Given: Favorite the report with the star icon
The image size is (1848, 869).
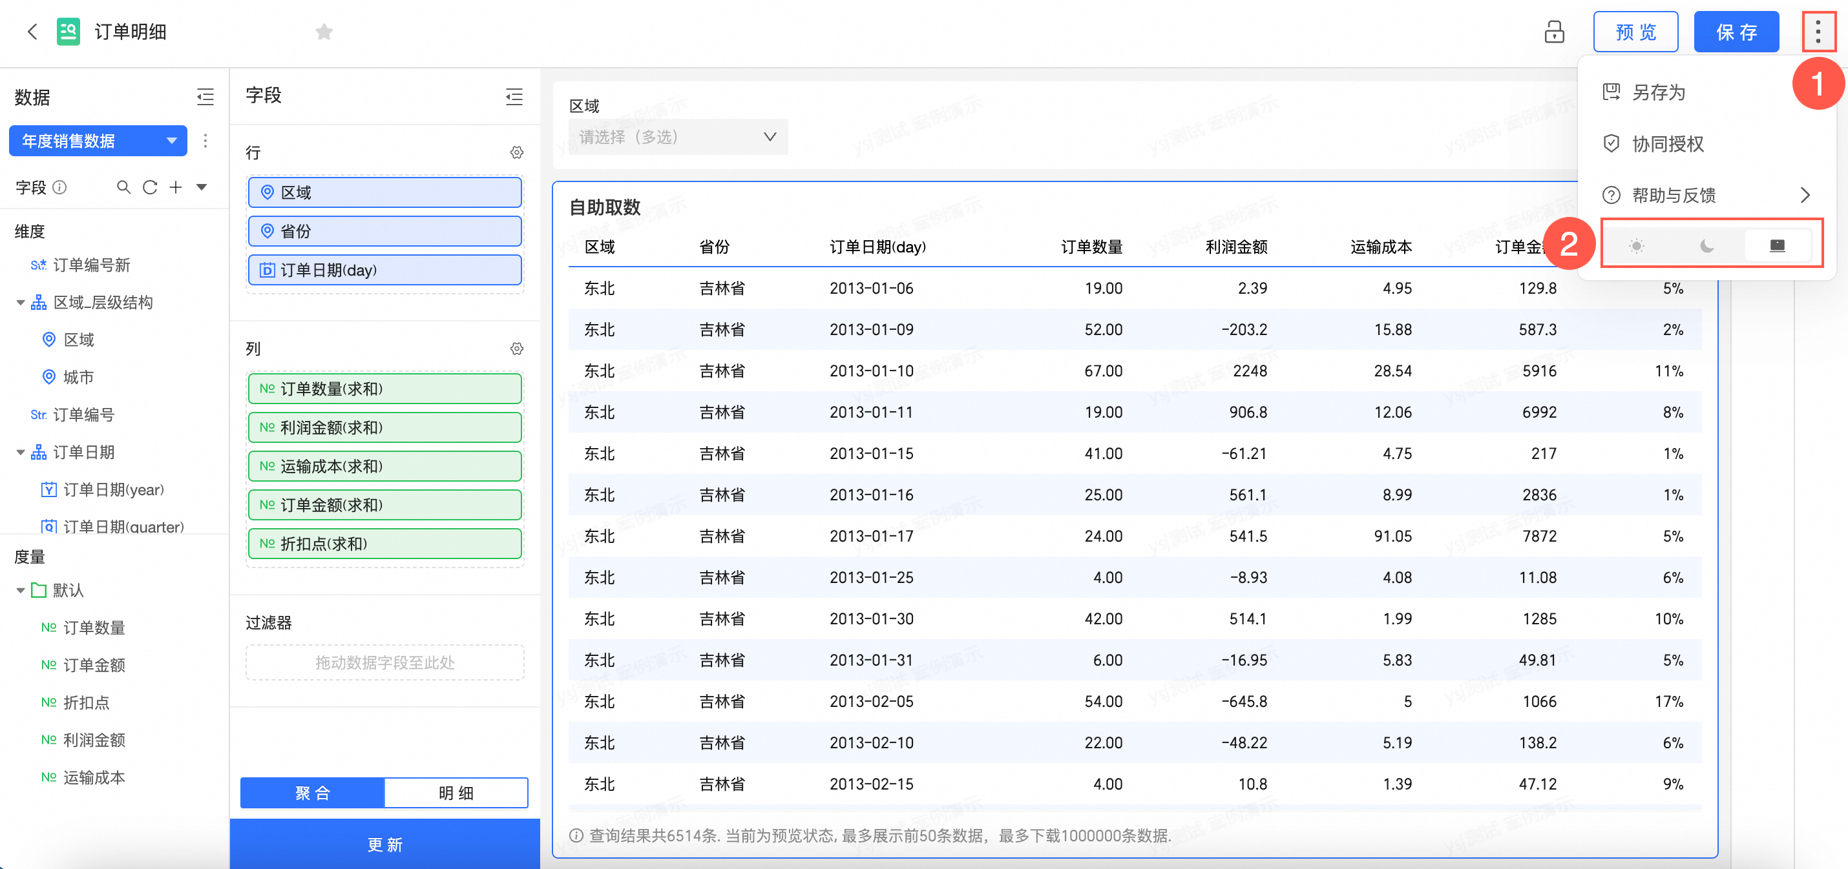Looking at the screenshot, I should click(324, 32).
